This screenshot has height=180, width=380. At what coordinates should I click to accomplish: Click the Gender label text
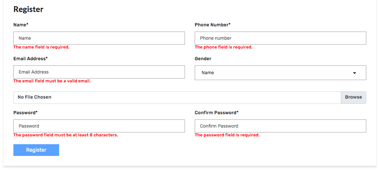coord(203,59)
